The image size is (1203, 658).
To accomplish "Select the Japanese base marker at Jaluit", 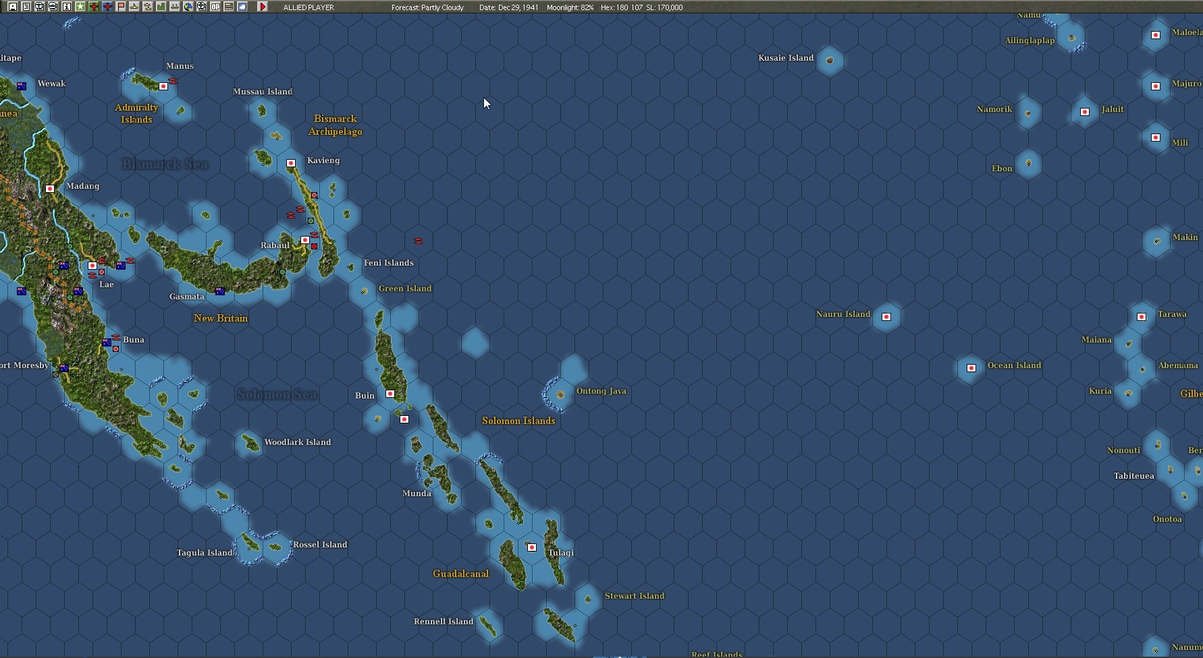I will pos(1085,112).
